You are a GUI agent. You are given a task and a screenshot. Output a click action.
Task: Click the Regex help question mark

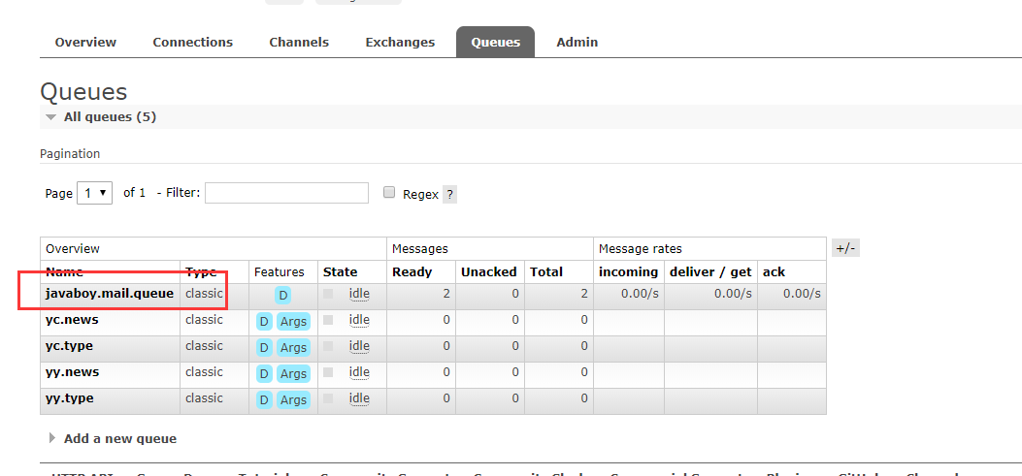(x=449, y=194)
